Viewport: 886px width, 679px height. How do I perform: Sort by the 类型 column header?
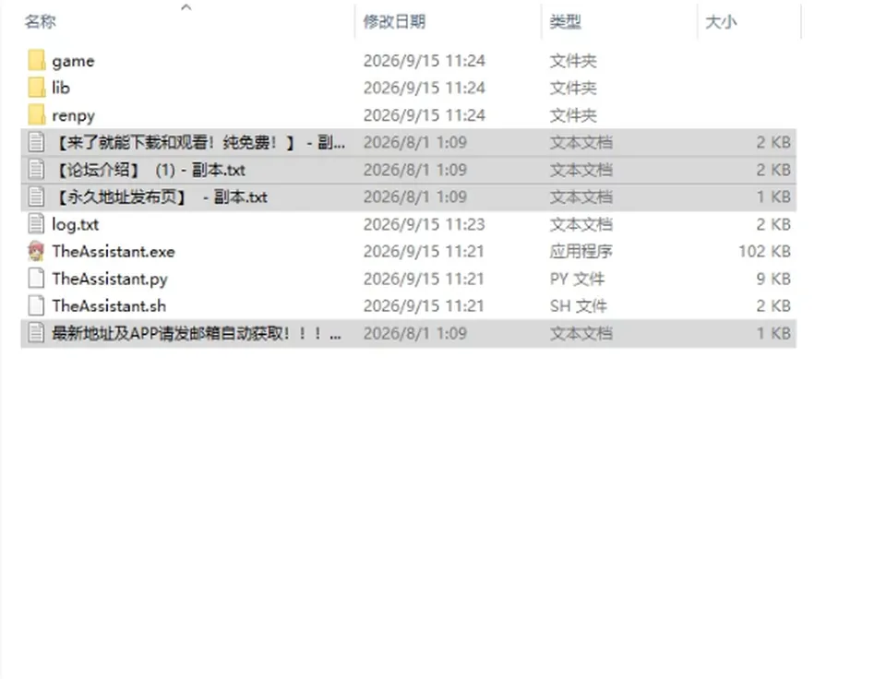pyautogui.click(x=565, y=21)
